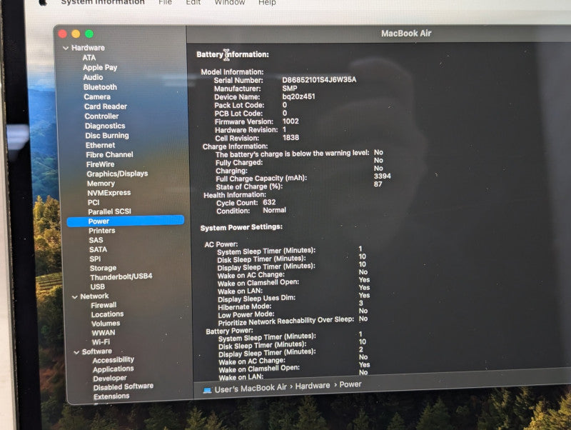Select Card Reader in the sidebar
The image size is (571, 430).
(106, 106)
